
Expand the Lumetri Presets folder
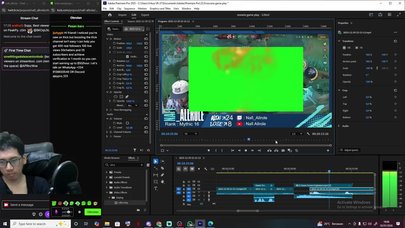(x=107, y=177)
